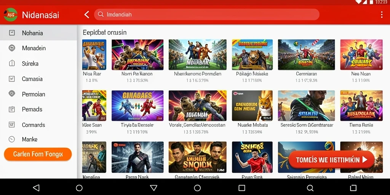Tap the Imdandiah search field

[x=206, y=14]
